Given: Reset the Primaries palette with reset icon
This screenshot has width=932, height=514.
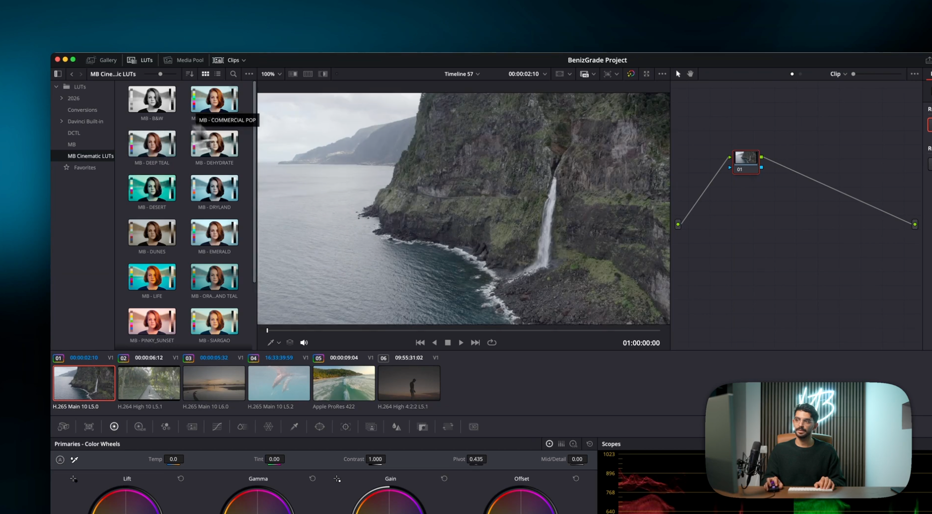Looking at the screenshot, I should pos(589,444).
